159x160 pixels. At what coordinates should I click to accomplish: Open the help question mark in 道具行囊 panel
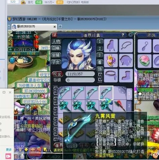pos(123,35)
